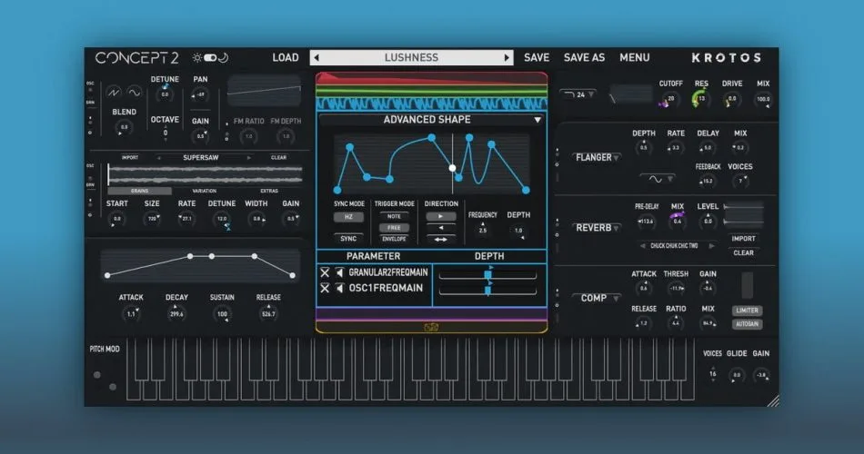Viewport: 864px width, 454px height.
Task: Mute the OSC1FREQMAIN modulation speaker icon
Action: 340,288
